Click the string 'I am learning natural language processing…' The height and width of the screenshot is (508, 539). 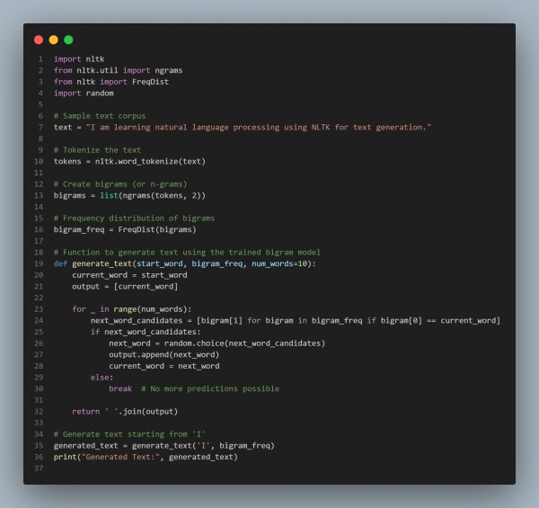click(x=258, y=128)
